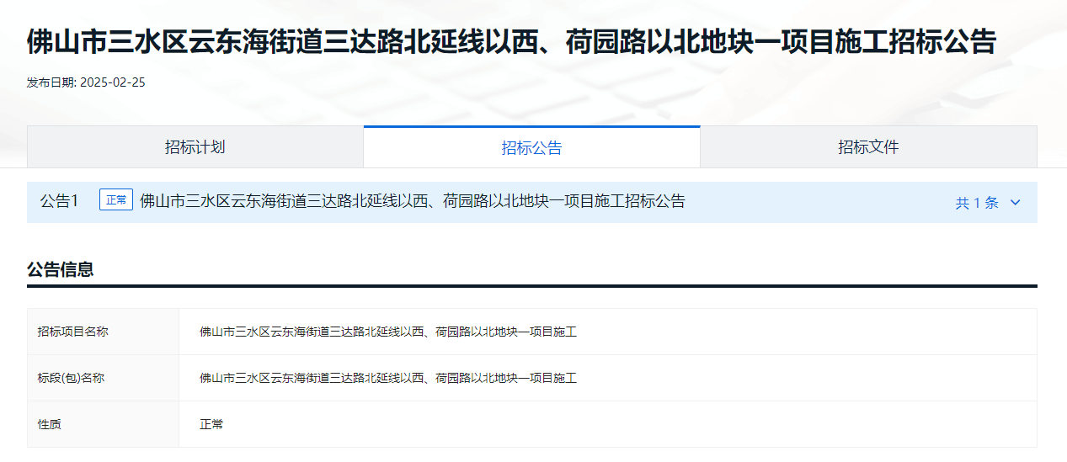Click the 公告1 label
This screenshot has height=462, width=1067.
click(59, 201)
